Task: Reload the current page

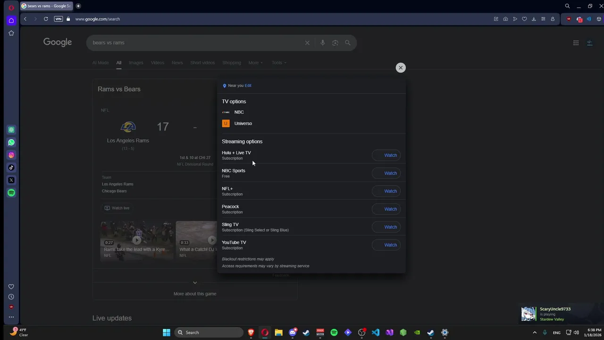Action: click(46, 19)
